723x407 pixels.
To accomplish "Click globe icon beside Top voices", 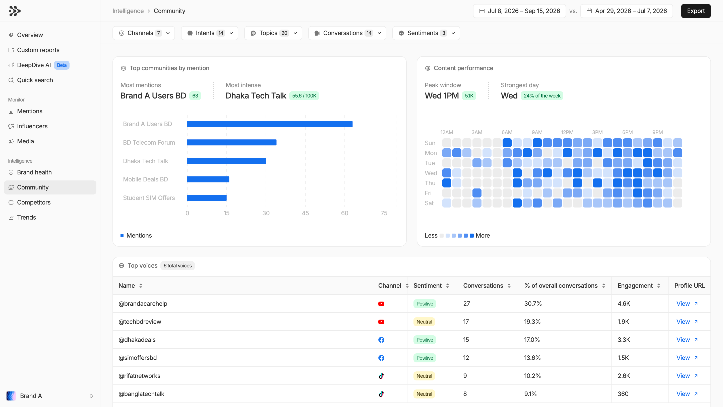I will pyautogui.click(x=122, y=266).
